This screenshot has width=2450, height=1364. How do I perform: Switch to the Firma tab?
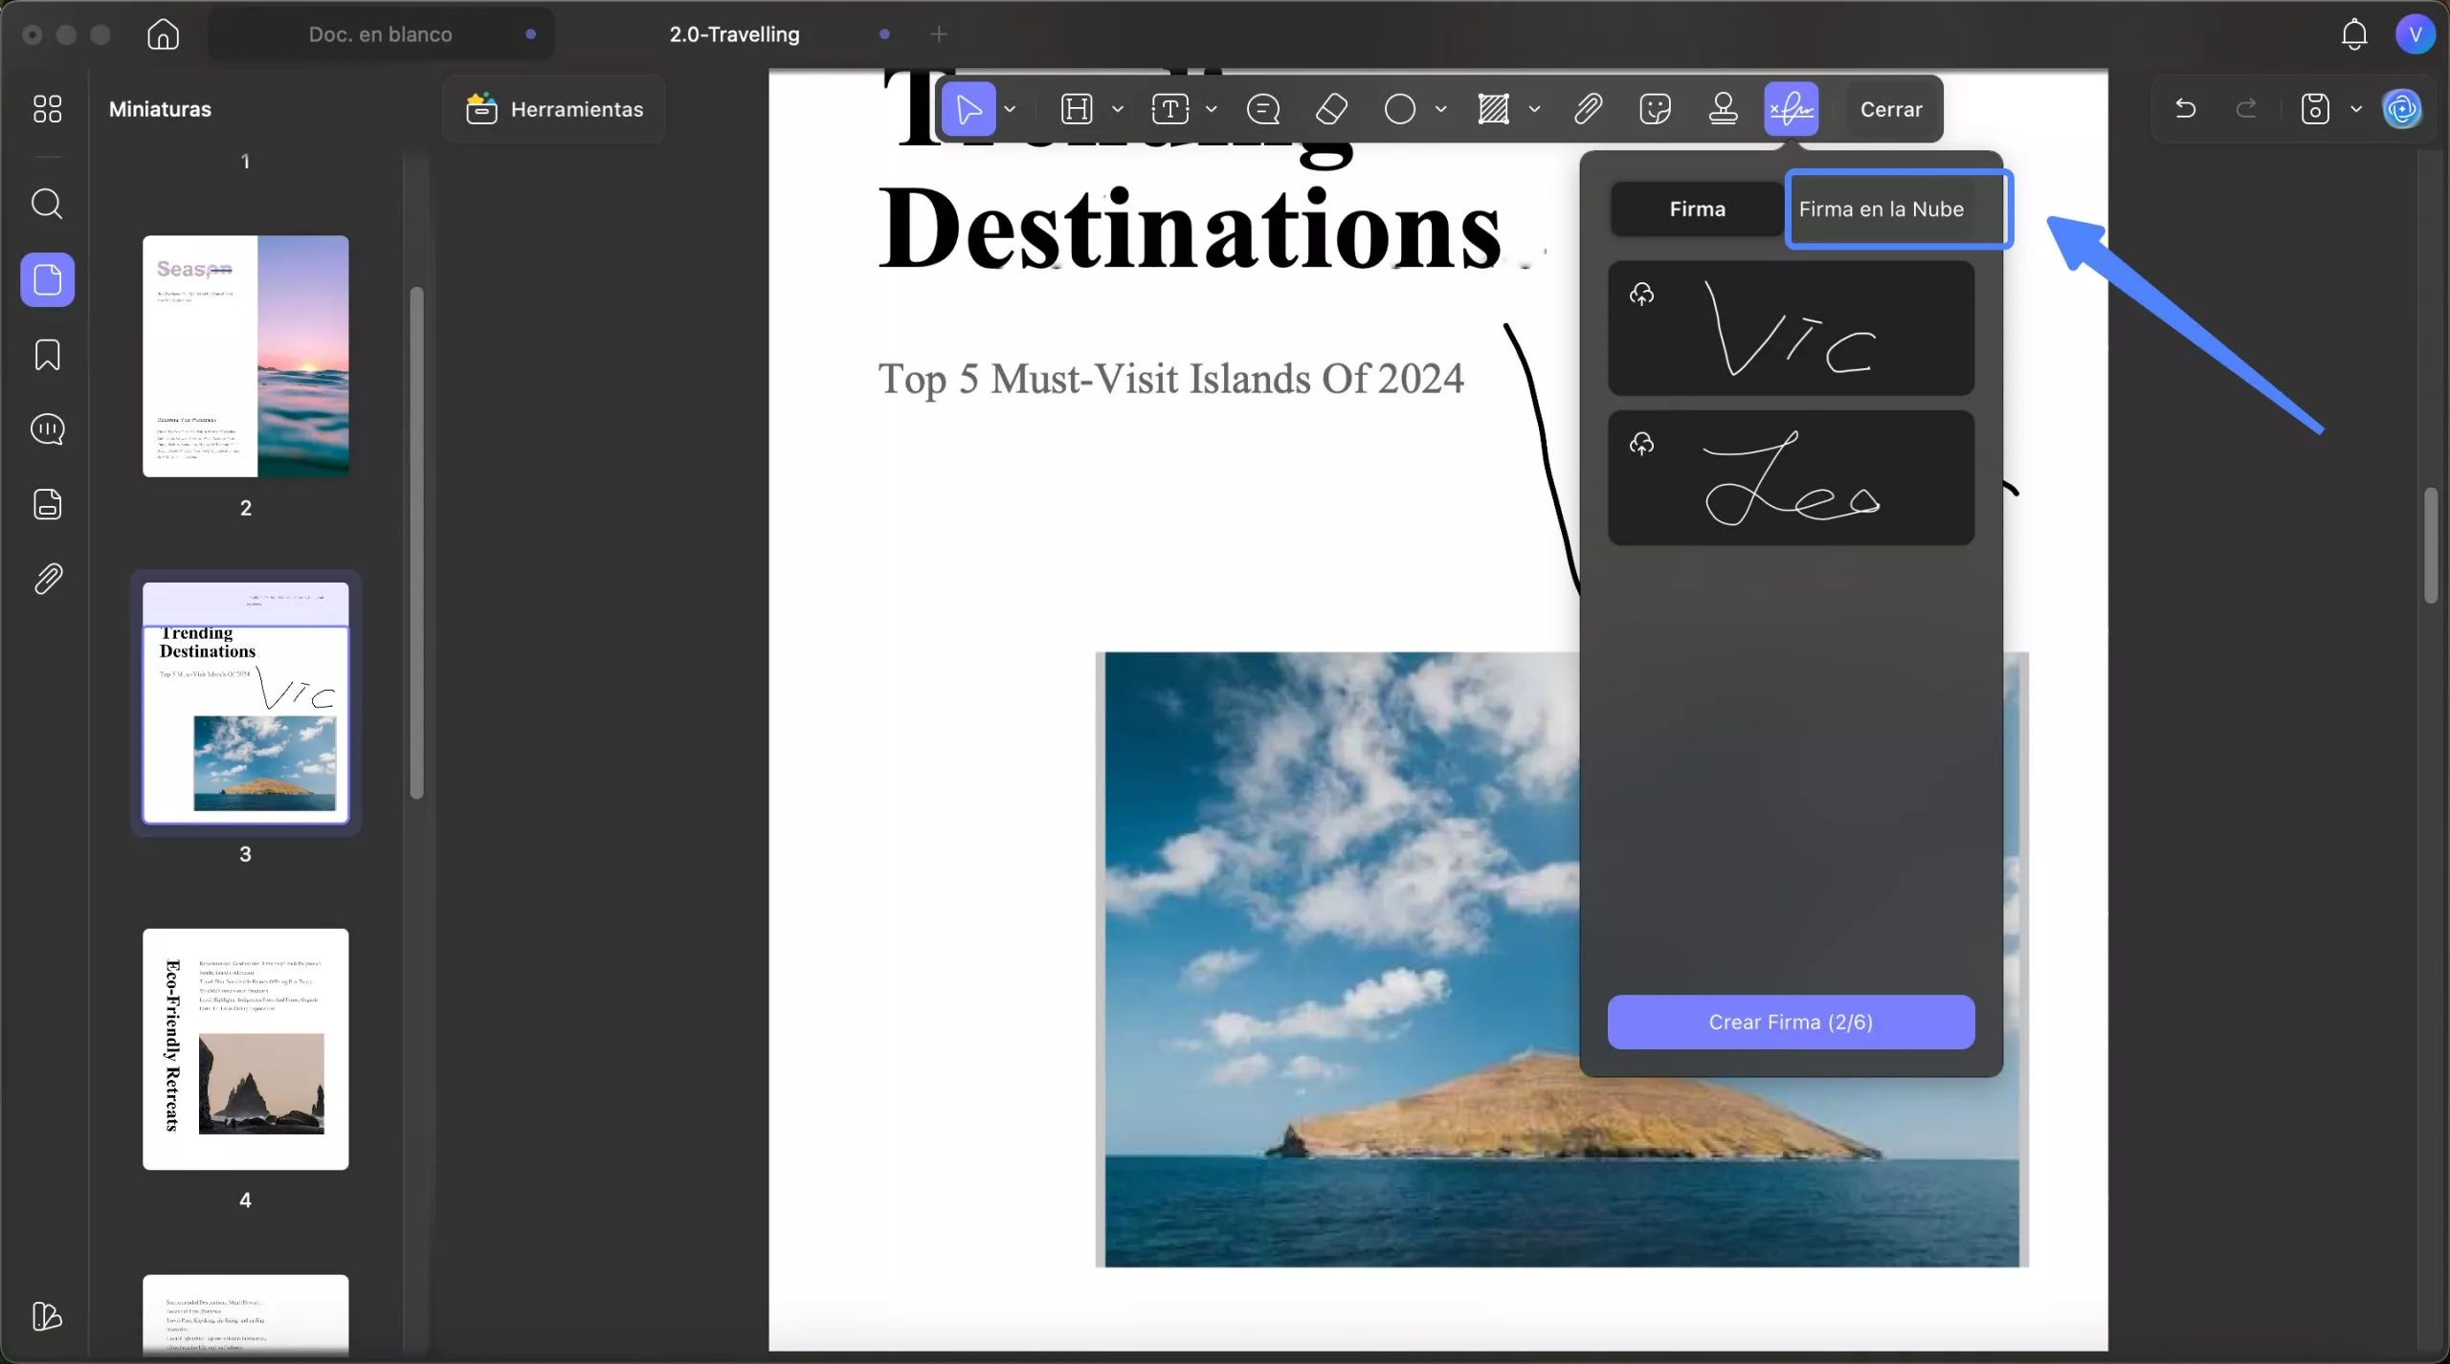[x=1697, y=209]
